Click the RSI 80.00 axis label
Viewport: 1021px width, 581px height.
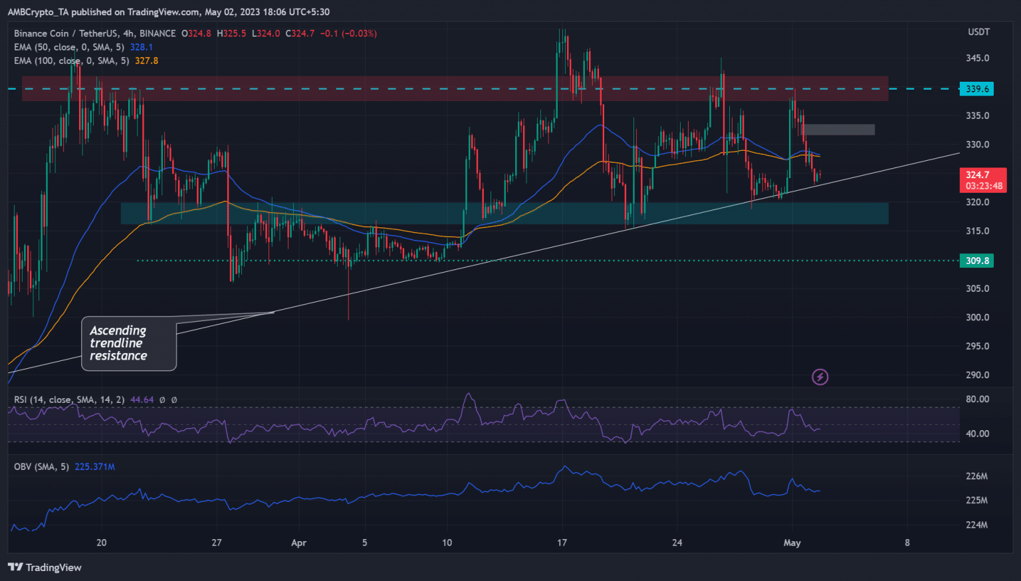977,399
